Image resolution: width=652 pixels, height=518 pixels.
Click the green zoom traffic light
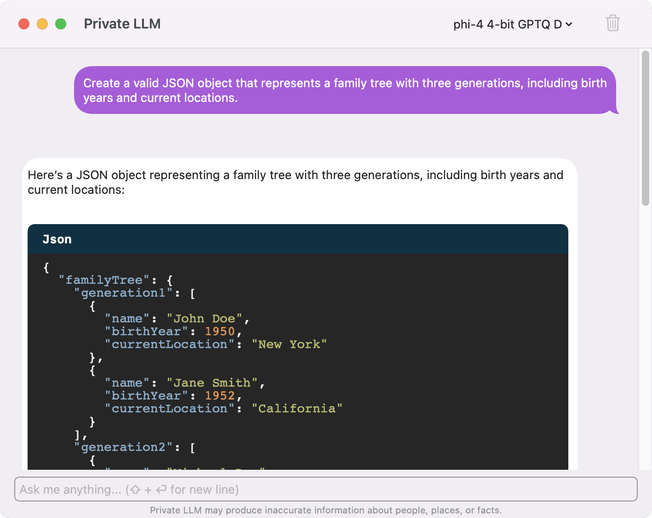pos(60,23)
